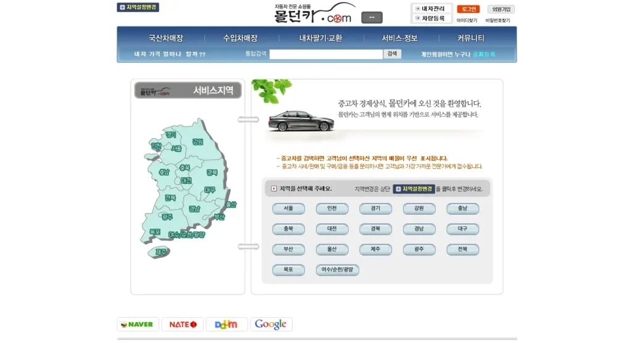This screenshot has height=343, width=632.
Task: Click the inline 지역설정변경 button in region panel
Action: (x=414, y=189)
